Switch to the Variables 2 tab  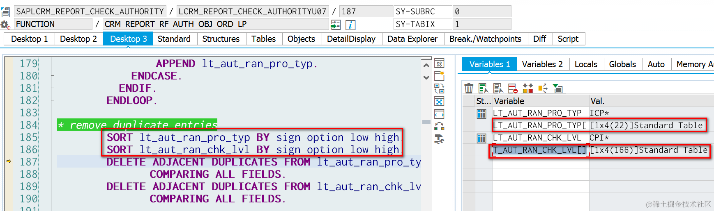[x=542, y=64]
